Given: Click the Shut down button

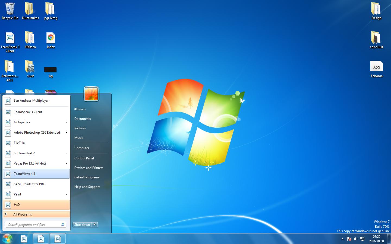Looking at the screenshot, I should [82, 225].
